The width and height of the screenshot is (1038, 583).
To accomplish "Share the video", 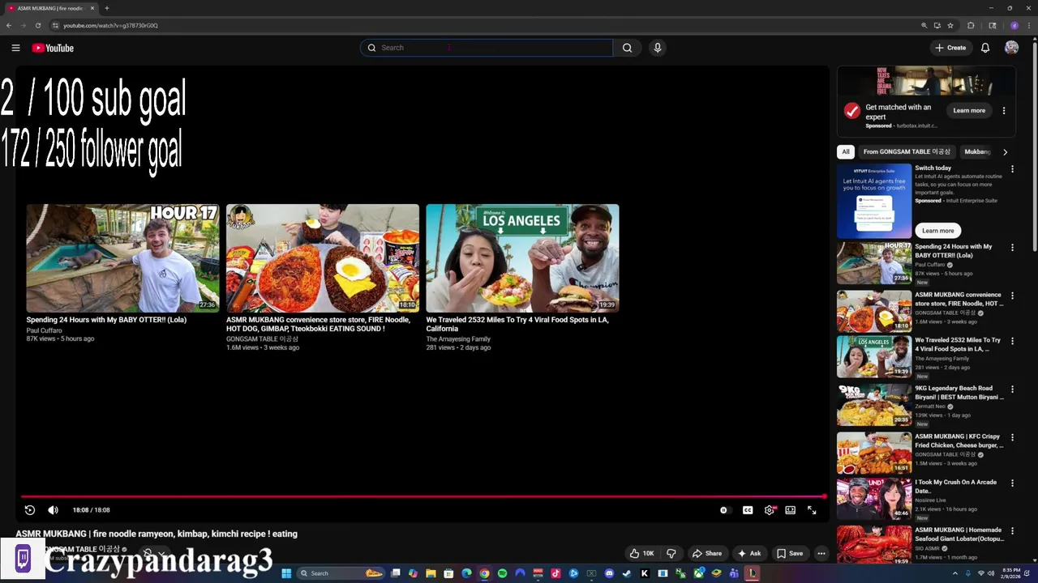I will pos(706,554).
